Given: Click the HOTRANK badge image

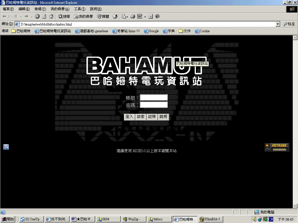Looking at the screenshot, I should pos(277,147).
